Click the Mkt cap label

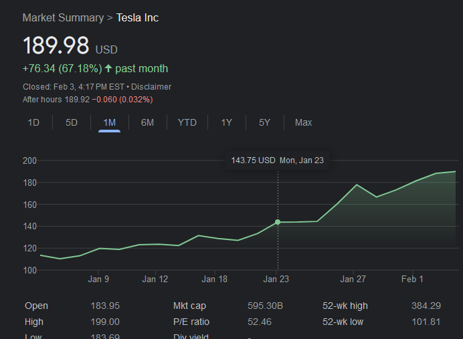click(x=189, y=306)
